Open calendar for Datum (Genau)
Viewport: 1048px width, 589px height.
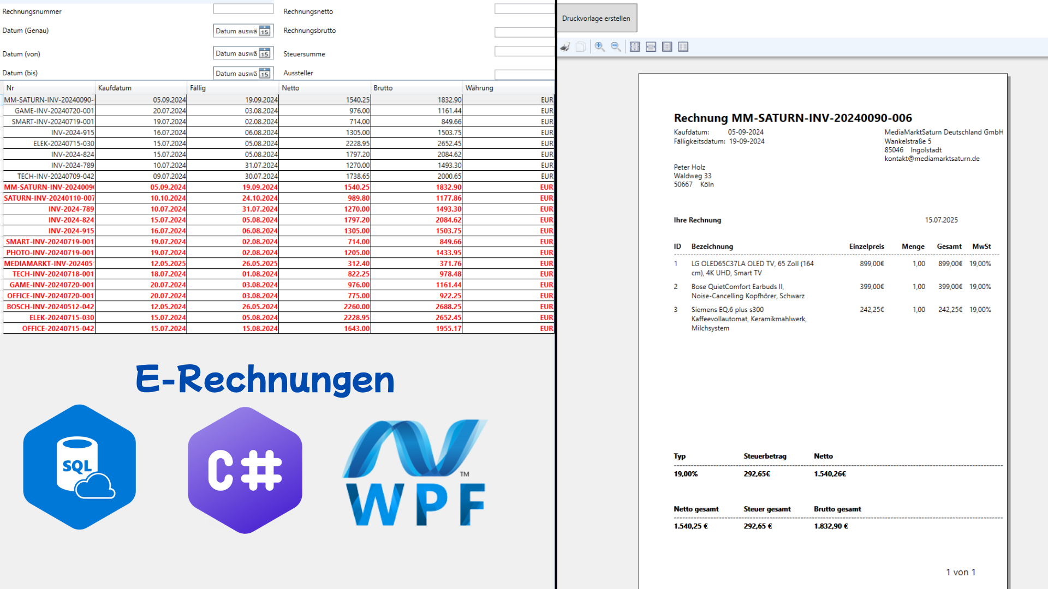click(x=265, y=31)
